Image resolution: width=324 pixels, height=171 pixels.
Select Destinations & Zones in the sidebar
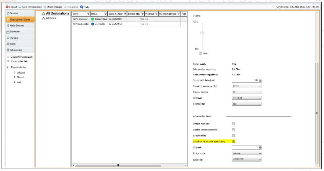(20, 19)
